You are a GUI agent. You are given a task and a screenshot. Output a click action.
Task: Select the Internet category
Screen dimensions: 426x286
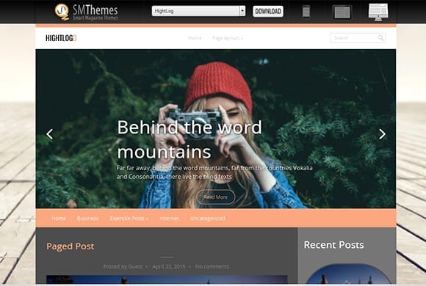170,218
